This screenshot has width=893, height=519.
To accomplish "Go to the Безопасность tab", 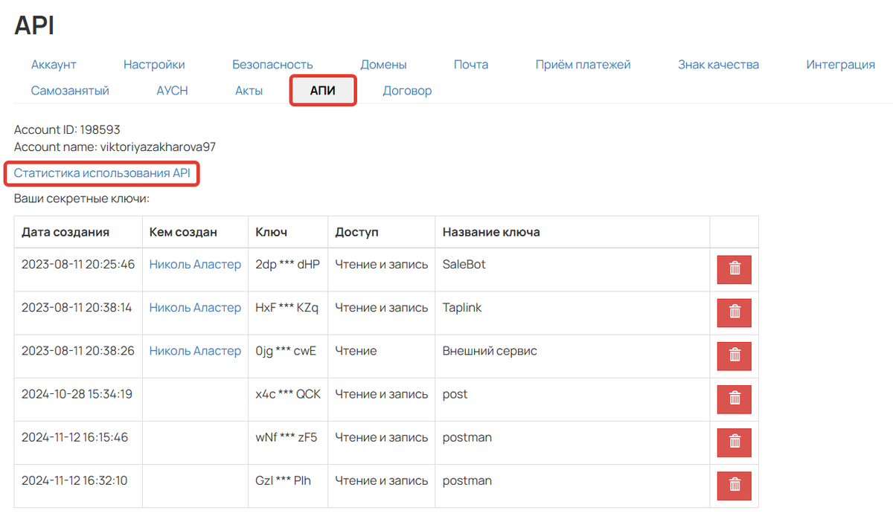I will 272,65.
